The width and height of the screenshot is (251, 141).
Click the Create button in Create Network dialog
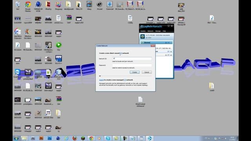135,72
